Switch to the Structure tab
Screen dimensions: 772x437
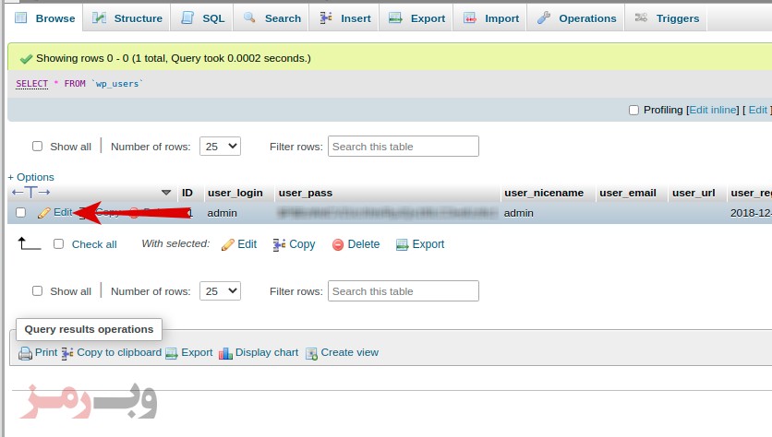(x=127, y=18)
